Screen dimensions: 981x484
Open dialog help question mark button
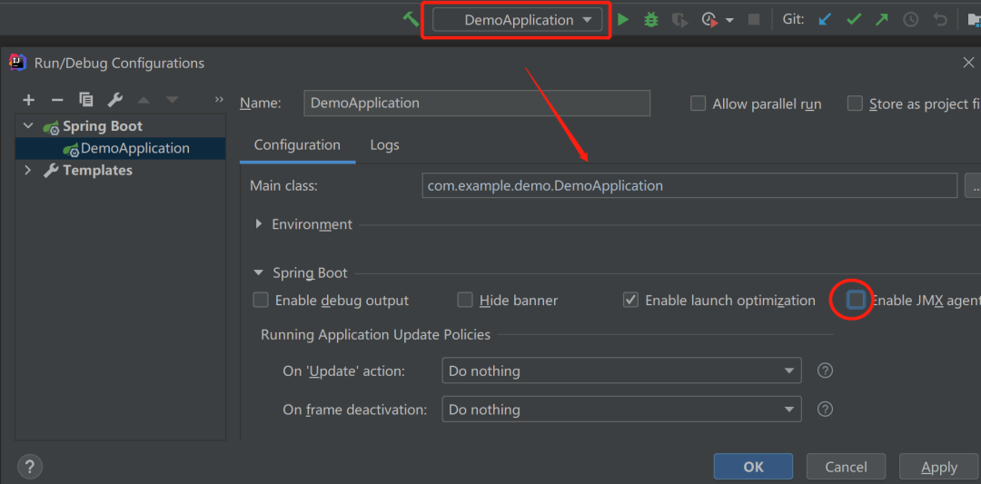click(x=30, y=467)
